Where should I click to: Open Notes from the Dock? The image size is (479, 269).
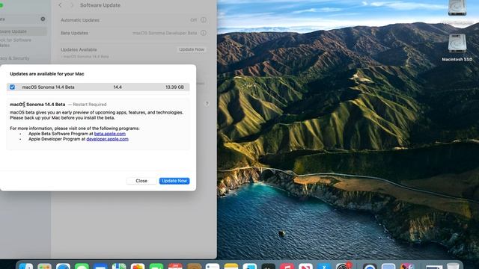tap(231, 266)
